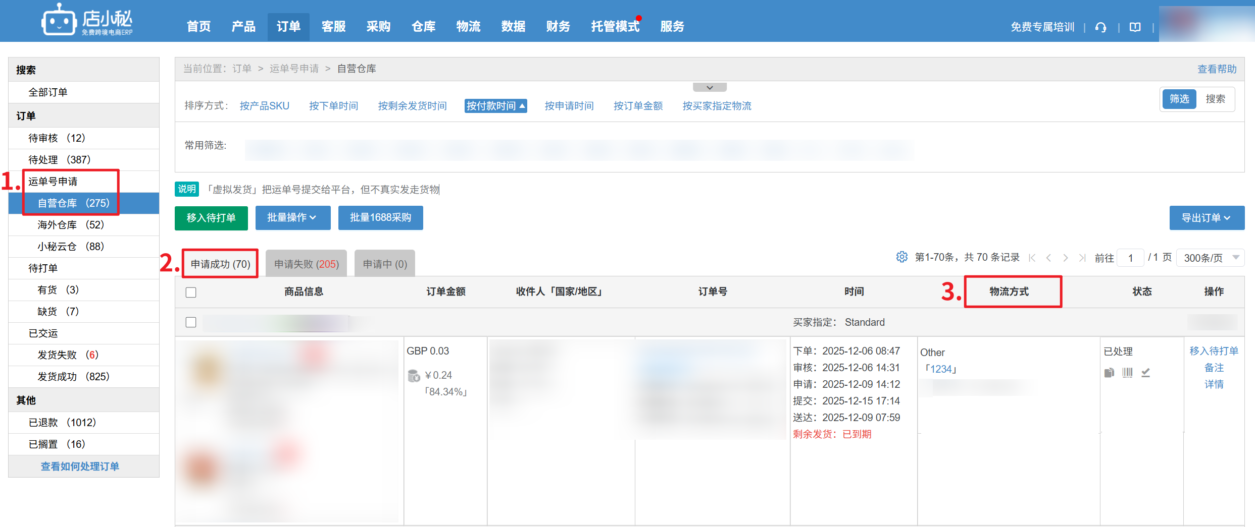
Task: Toggle sort by 按付款时间
Action: 495,106
